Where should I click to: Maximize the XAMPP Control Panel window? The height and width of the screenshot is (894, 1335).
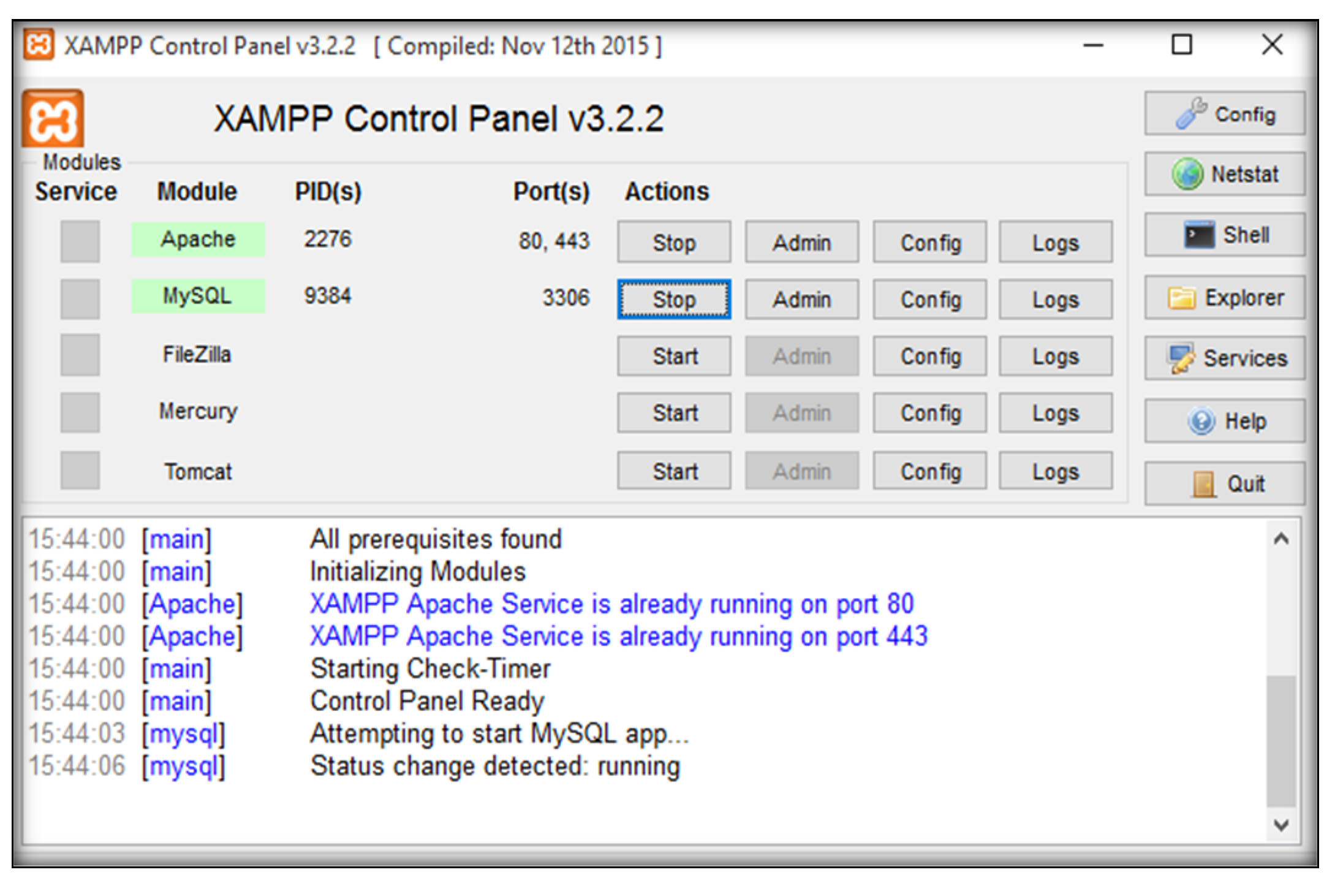pos(1182,45)
